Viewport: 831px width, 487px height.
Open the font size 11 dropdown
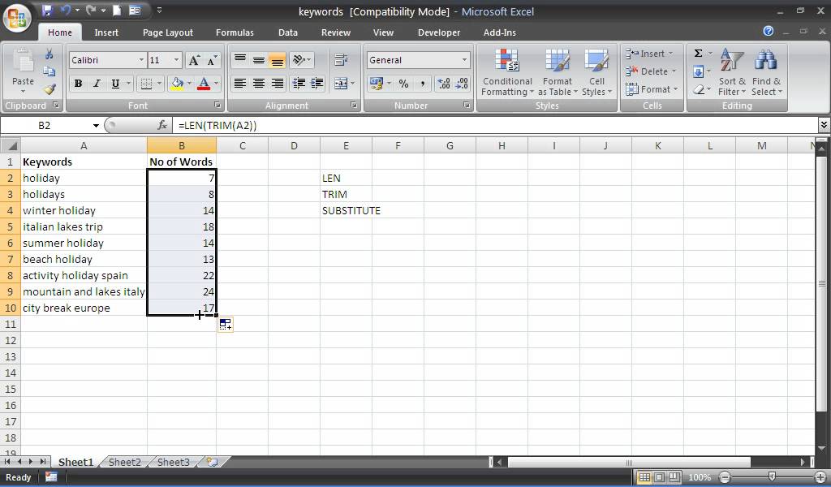(176, 60)
